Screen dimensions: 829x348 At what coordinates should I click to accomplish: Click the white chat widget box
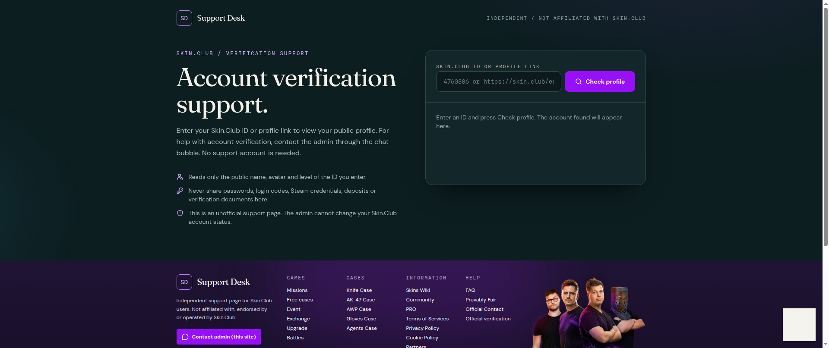coord(799,325)
